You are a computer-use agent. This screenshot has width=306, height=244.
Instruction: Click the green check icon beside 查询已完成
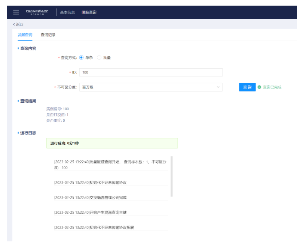coord(259,87)
